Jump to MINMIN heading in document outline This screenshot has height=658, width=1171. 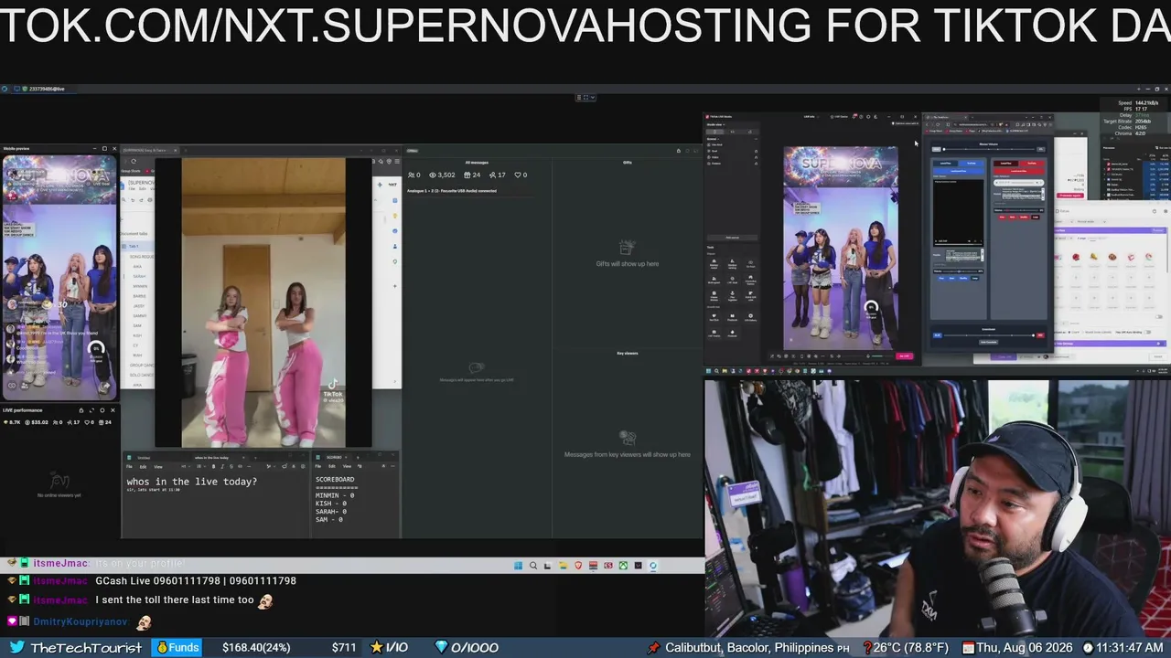[139, 286]
